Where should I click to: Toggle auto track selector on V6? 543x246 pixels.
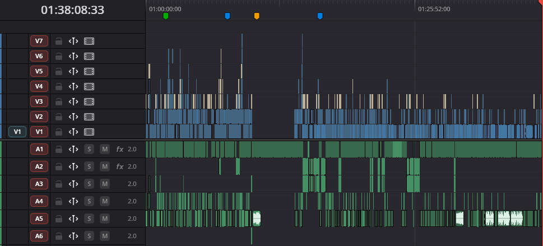click(73, 56)
